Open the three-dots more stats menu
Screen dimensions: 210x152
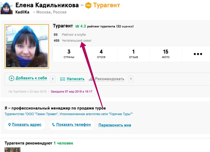point(198,54)
